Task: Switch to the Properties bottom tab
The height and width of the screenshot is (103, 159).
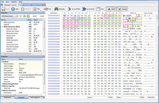Action: (21, 97)
